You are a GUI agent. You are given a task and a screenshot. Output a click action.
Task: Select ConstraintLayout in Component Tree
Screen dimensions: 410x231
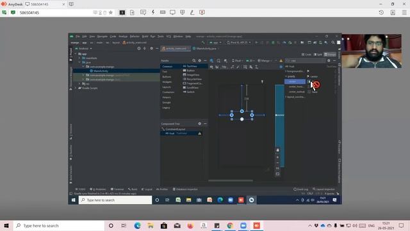pyautogui.click(x=175, y=129)
